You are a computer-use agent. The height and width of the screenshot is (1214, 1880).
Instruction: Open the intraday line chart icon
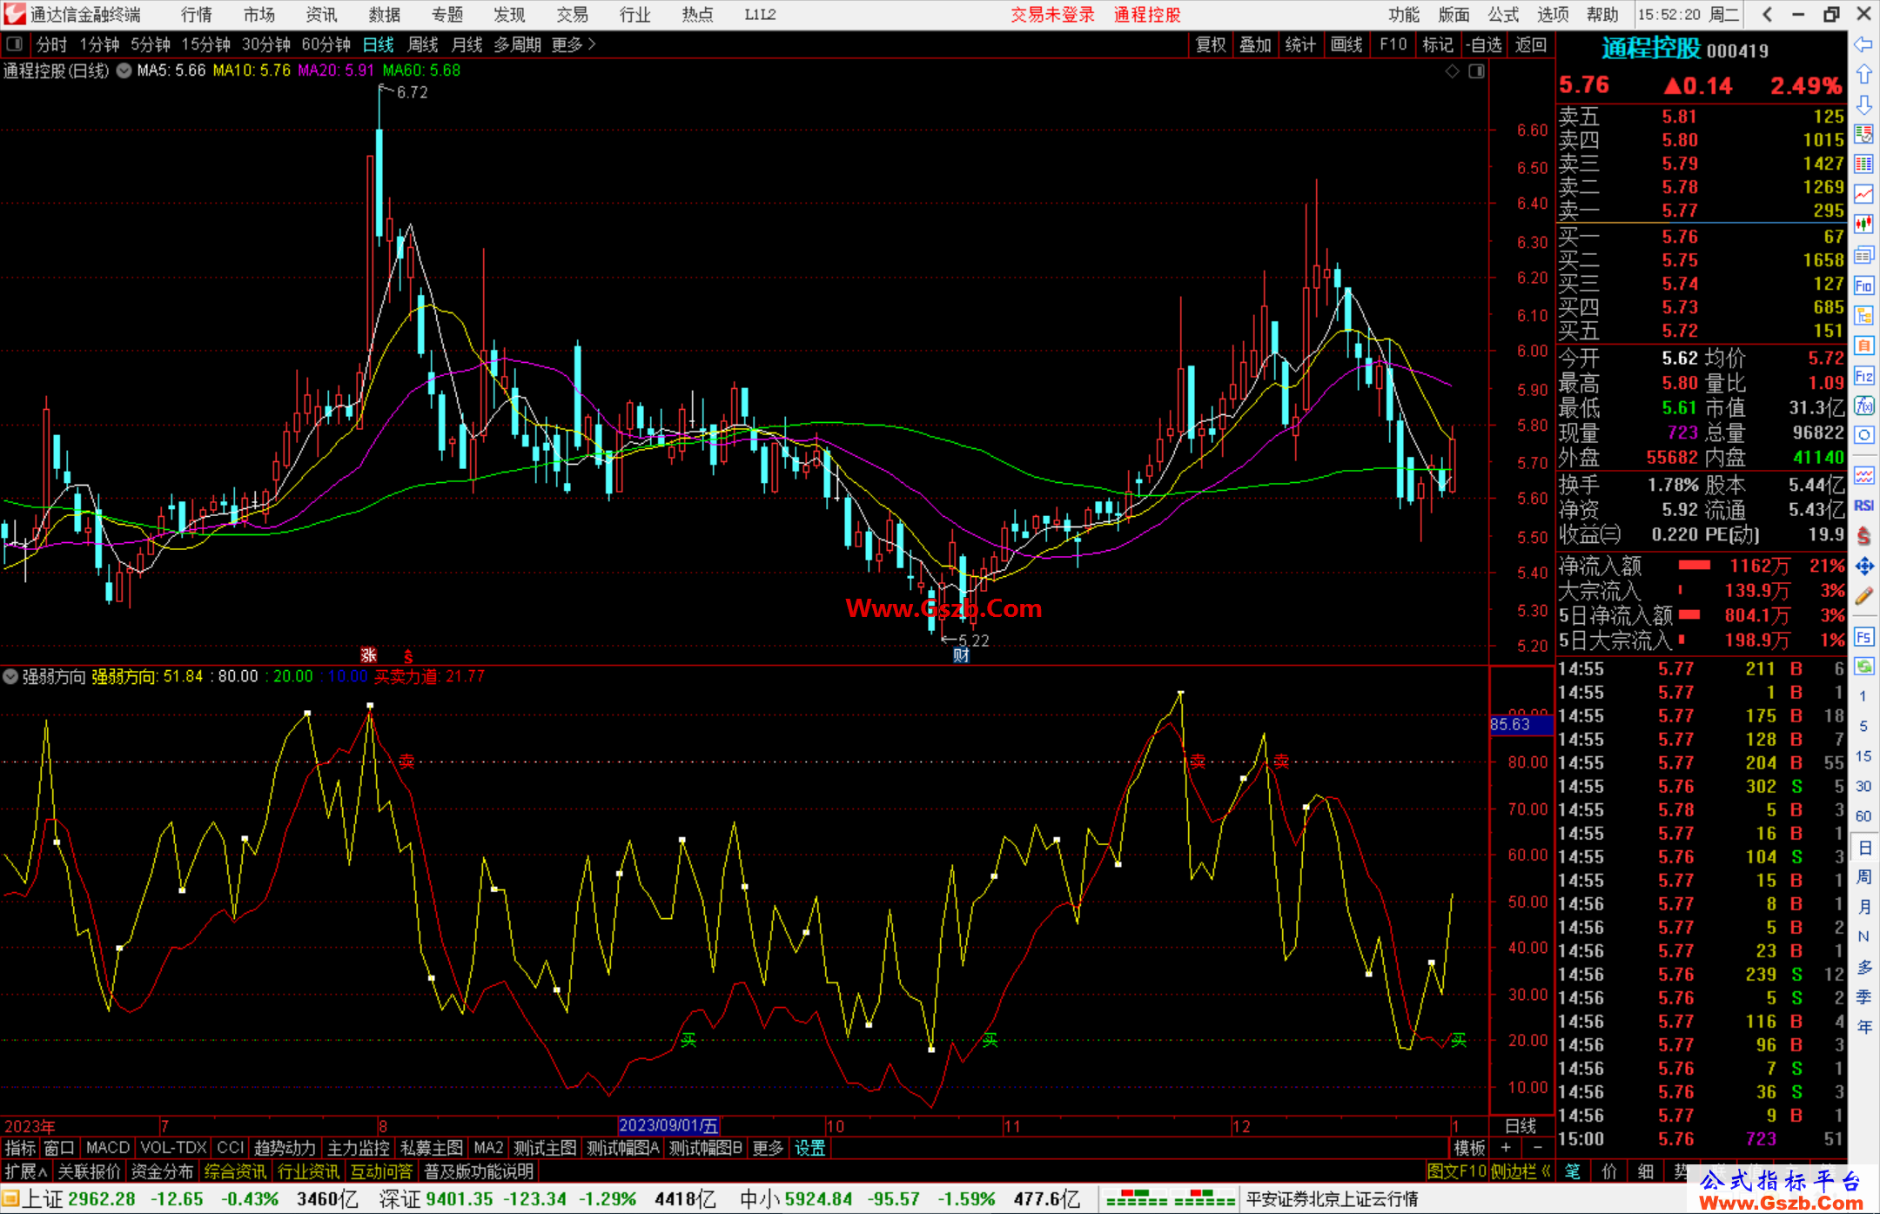click(x=1863, y=194)
